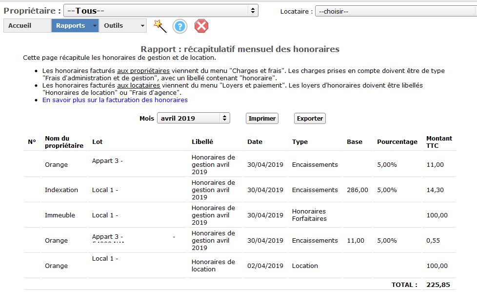Screen dimensions: 477x302
Task: Select the Immeuble owner row
Action: coord(60,215)
